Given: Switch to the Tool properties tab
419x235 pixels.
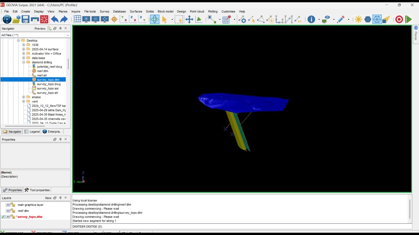Looking at the screenshot, I should coord(37,190).
